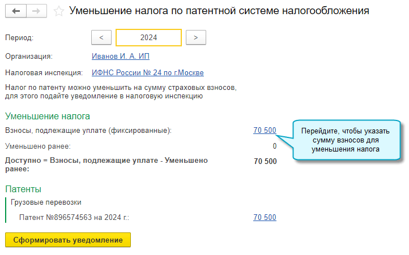Open the Иванов И. А. ИП organization link
The image size is (409, 255).
[x=120, y=56]
